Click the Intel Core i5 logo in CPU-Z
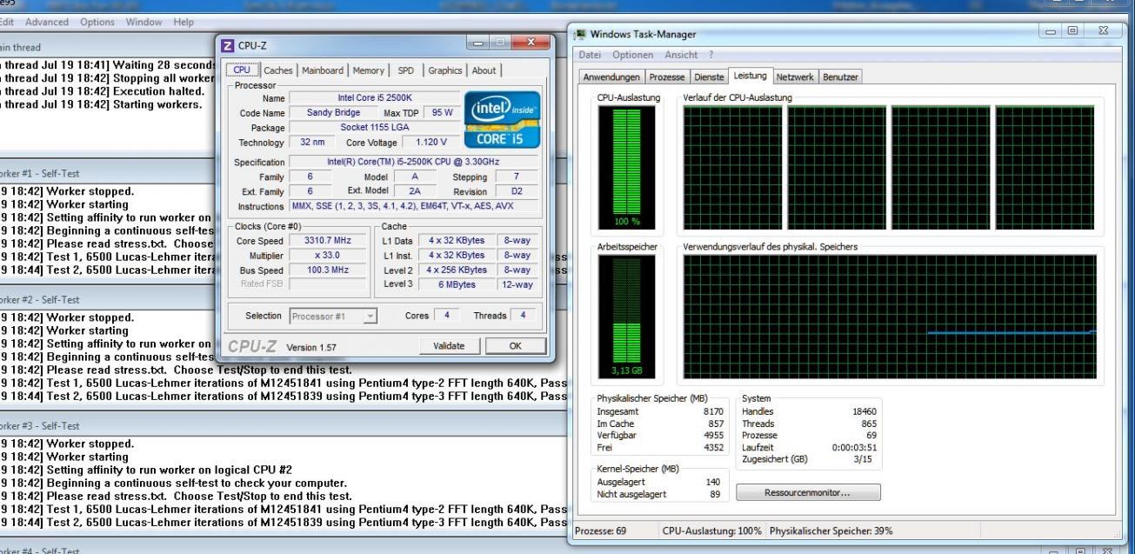This screenshot has width=1135, height=554. point(503,119)
